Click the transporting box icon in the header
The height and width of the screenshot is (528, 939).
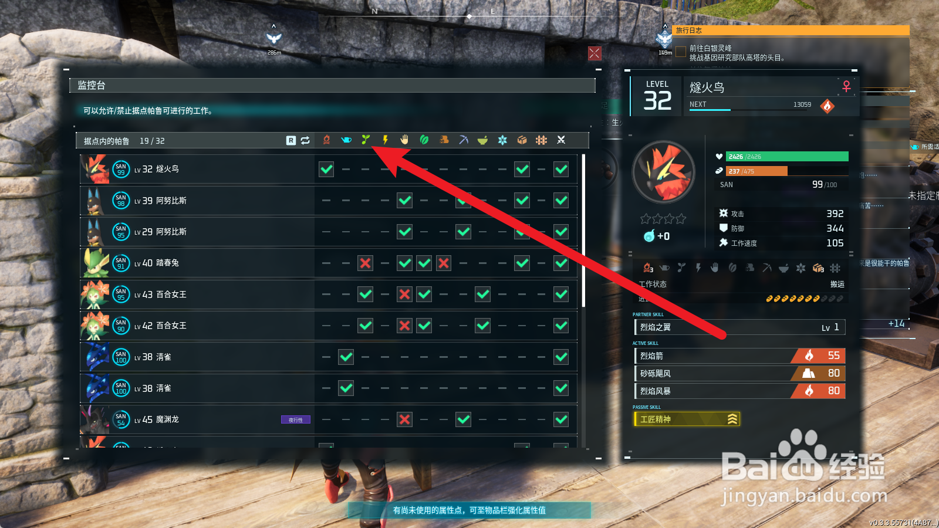tap(522, 140)
